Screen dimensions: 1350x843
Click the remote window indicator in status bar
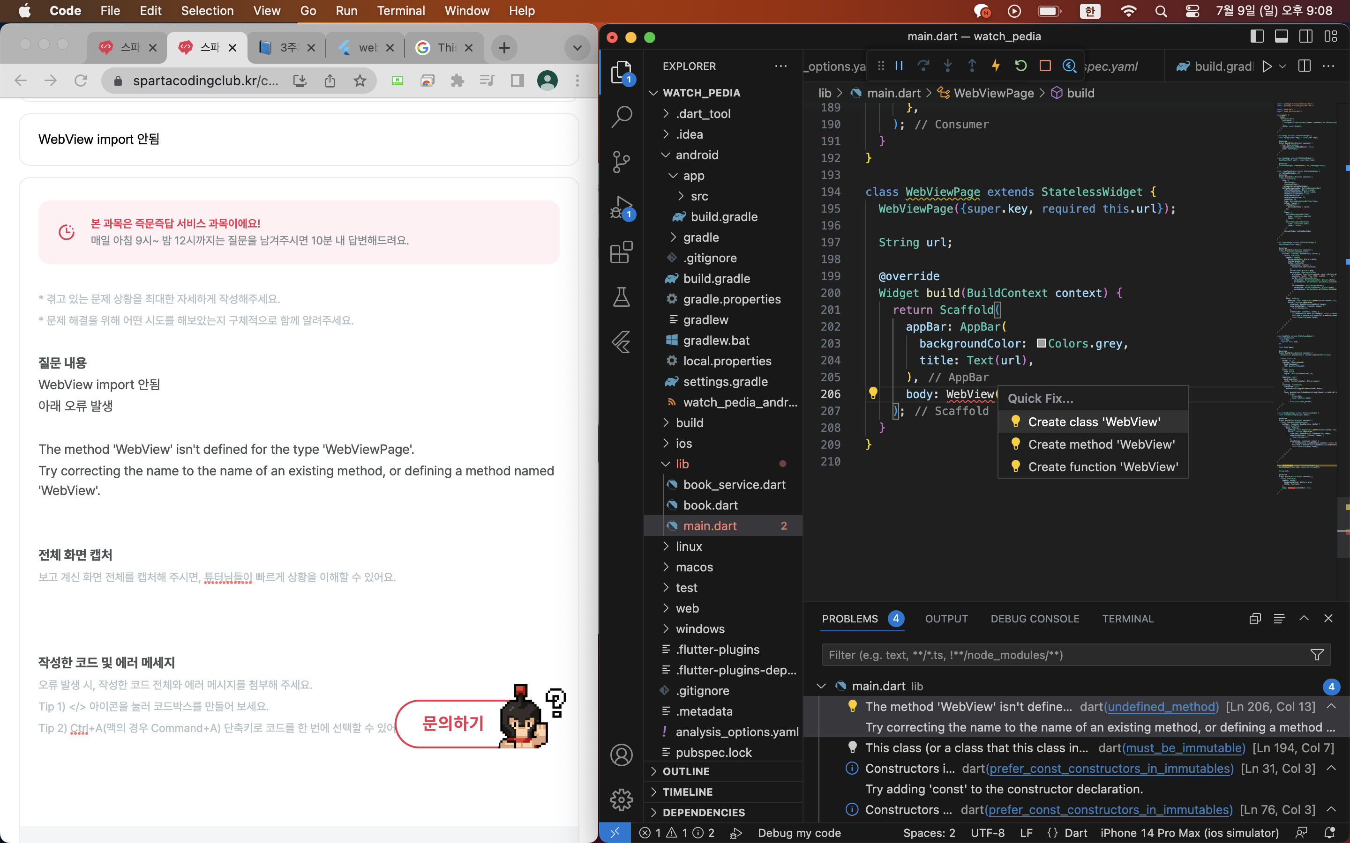coord(615,832)
